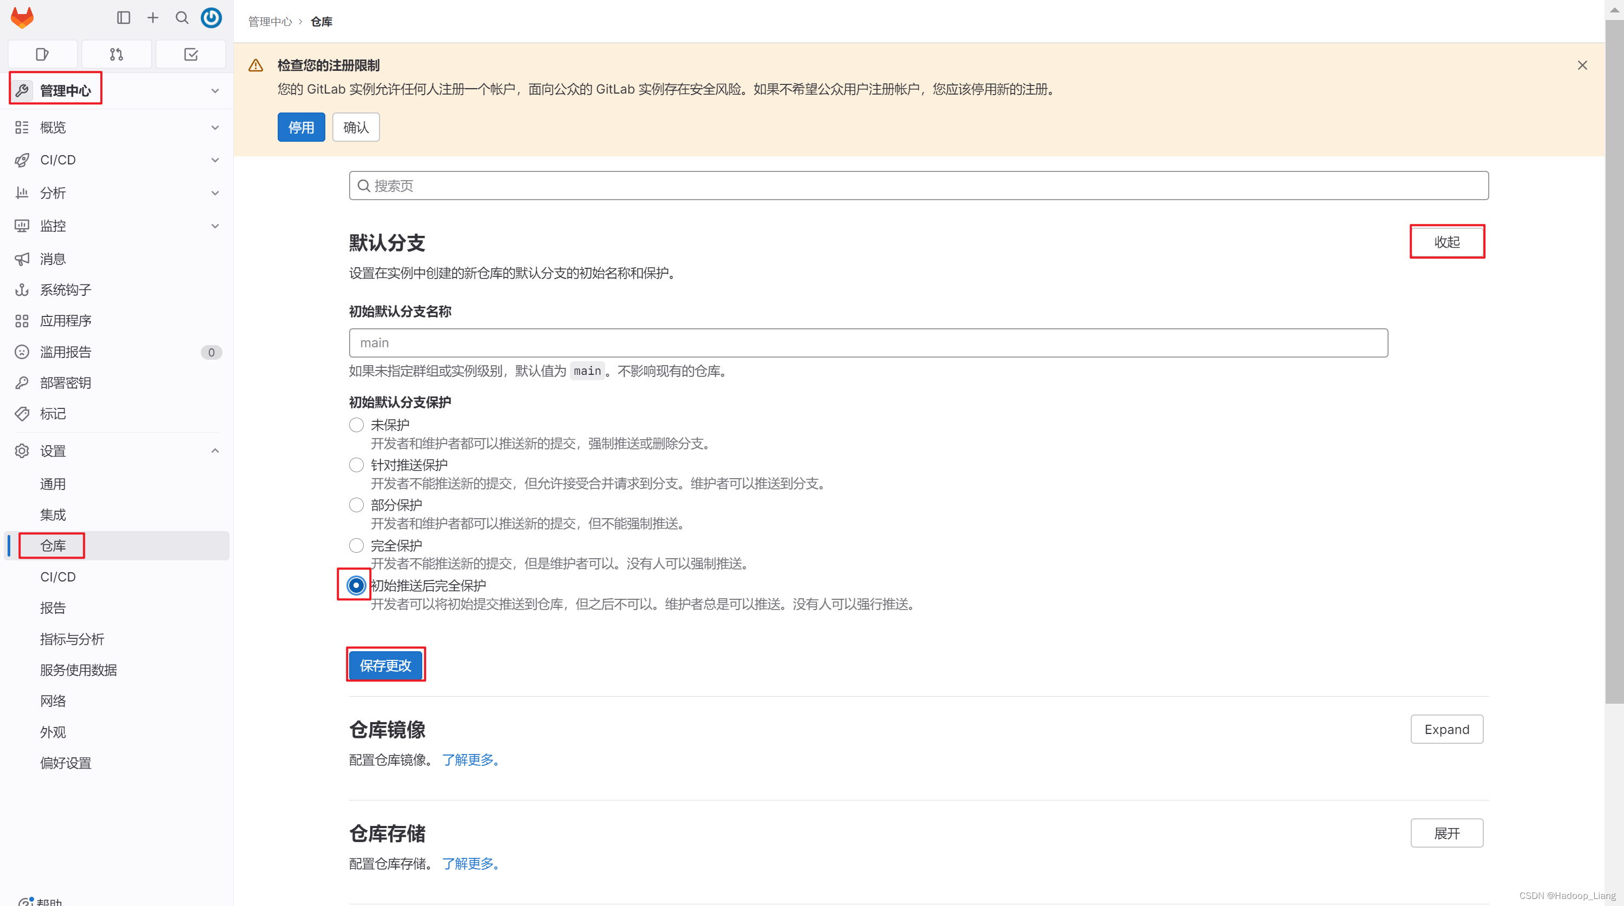Click the blue 停用 button

pyautogui.click(x=301, y=127)
